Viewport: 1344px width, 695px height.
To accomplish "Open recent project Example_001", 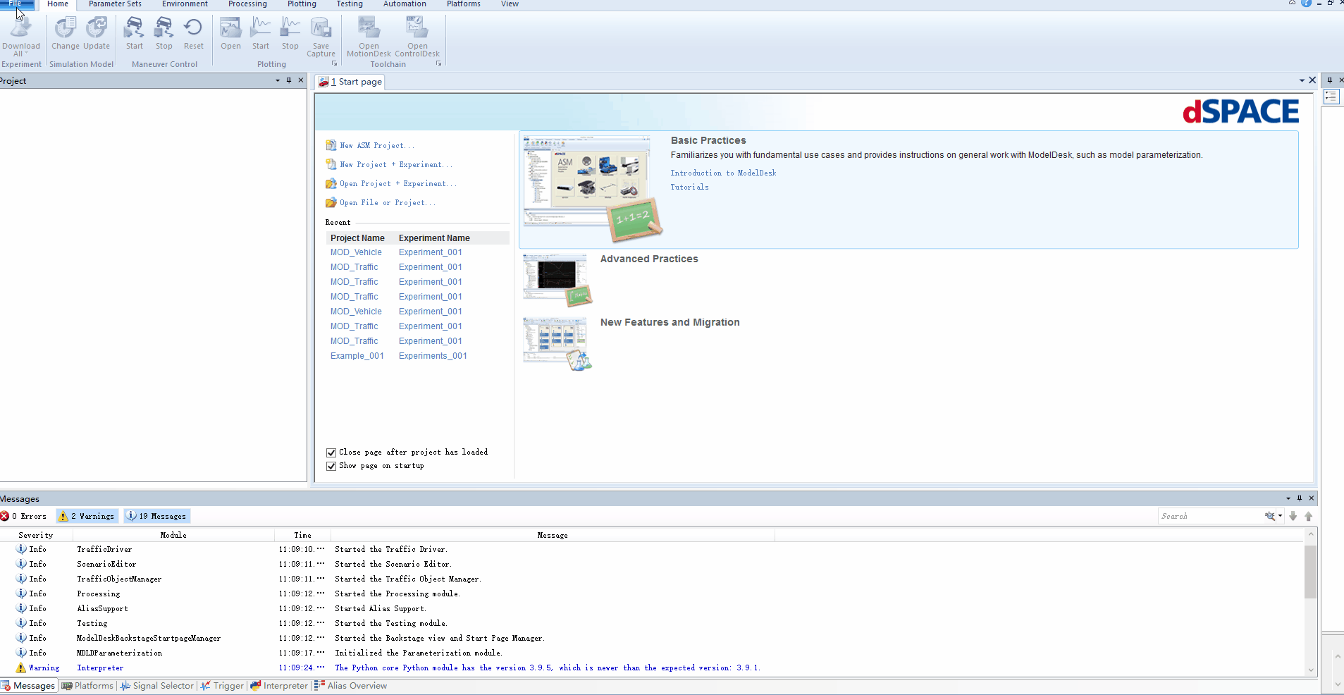I will pos(357,356).
